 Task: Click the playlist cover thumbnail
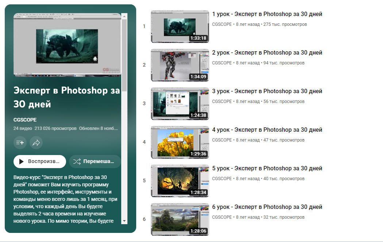pos(68,45)
